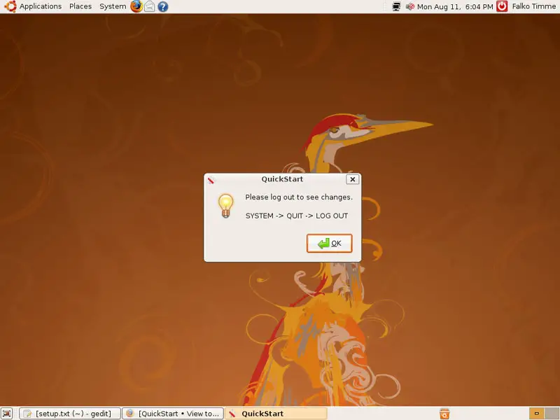Switch to QuickStart Firefox taskbar window
The image size is (560, 420).
(x=173, y=414)
